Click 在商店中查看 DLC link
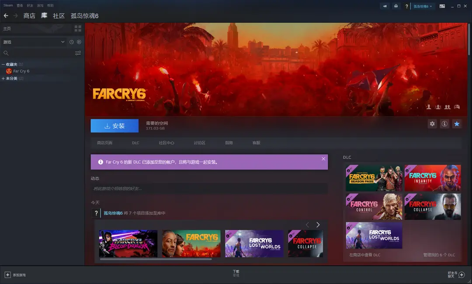The image size is (472, 284). point(365,255)
